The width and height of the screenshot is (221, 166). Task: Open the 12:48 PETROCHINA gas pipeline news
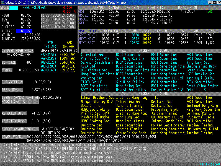click(x=74, y=149)
